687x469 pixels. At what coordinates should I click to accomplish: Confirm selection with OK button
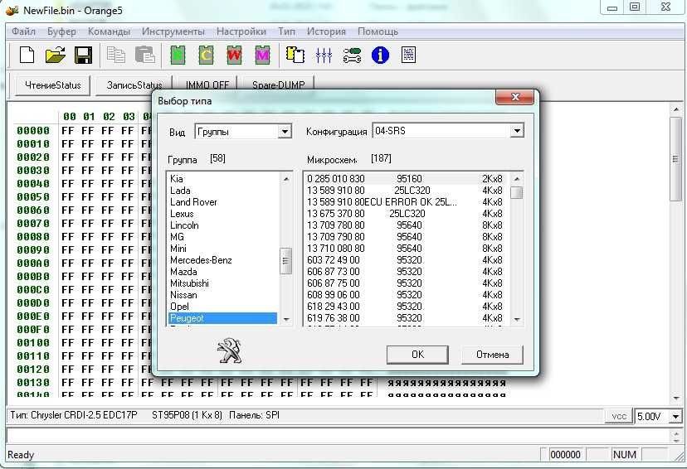click(417, 355)
